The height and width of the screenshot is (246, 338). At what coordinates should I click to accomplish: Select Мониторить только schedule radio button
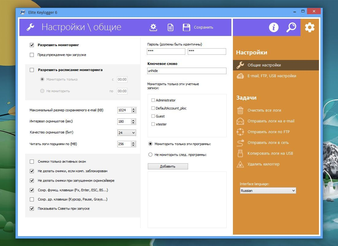tap(42, 79)
